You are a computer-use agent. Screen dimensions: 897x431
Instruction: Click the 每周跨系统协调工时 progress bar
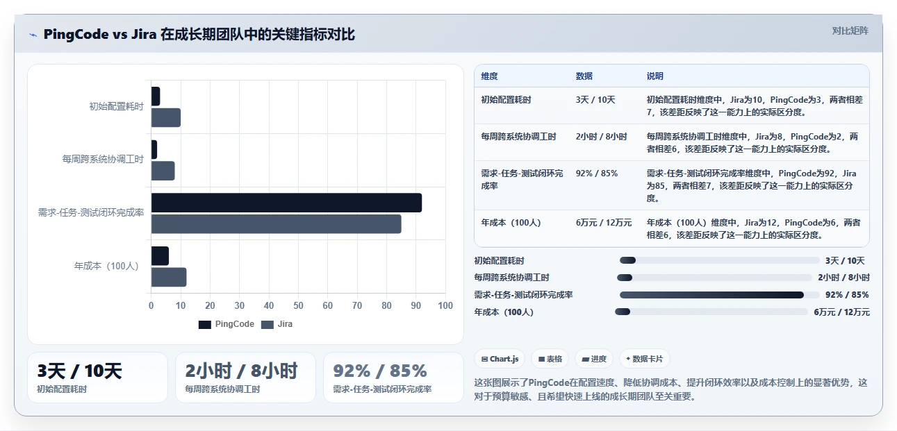pyautogui.click(x=714, y=278)
